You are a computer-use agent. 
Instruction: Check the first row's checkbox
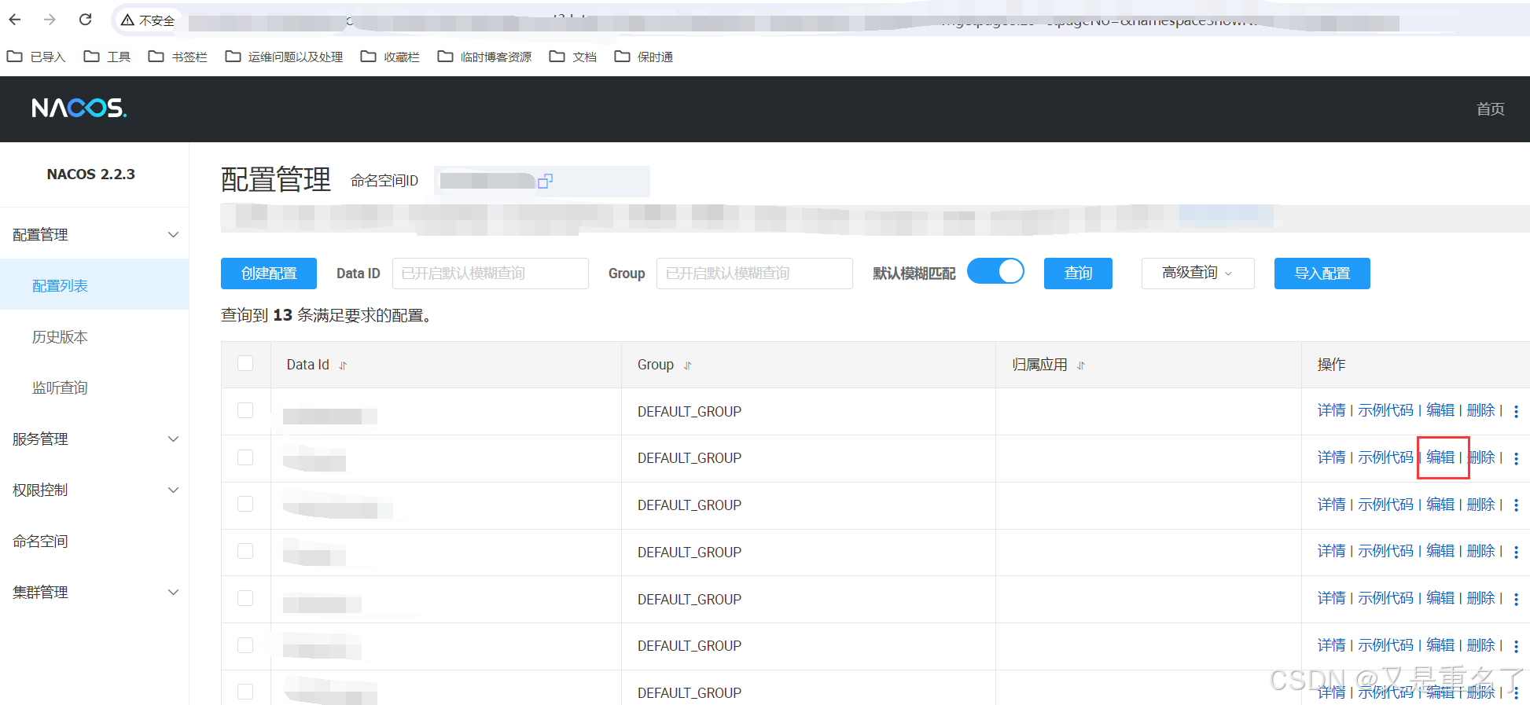[245, 410]
